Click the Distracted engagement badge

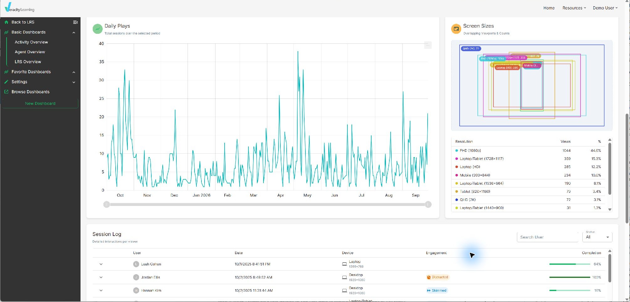coord(437,277)
